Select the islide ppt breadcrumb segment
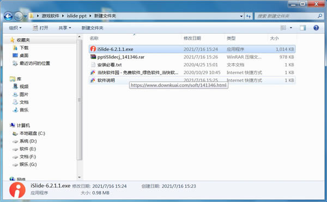327x202 pixels. [76, 16]
